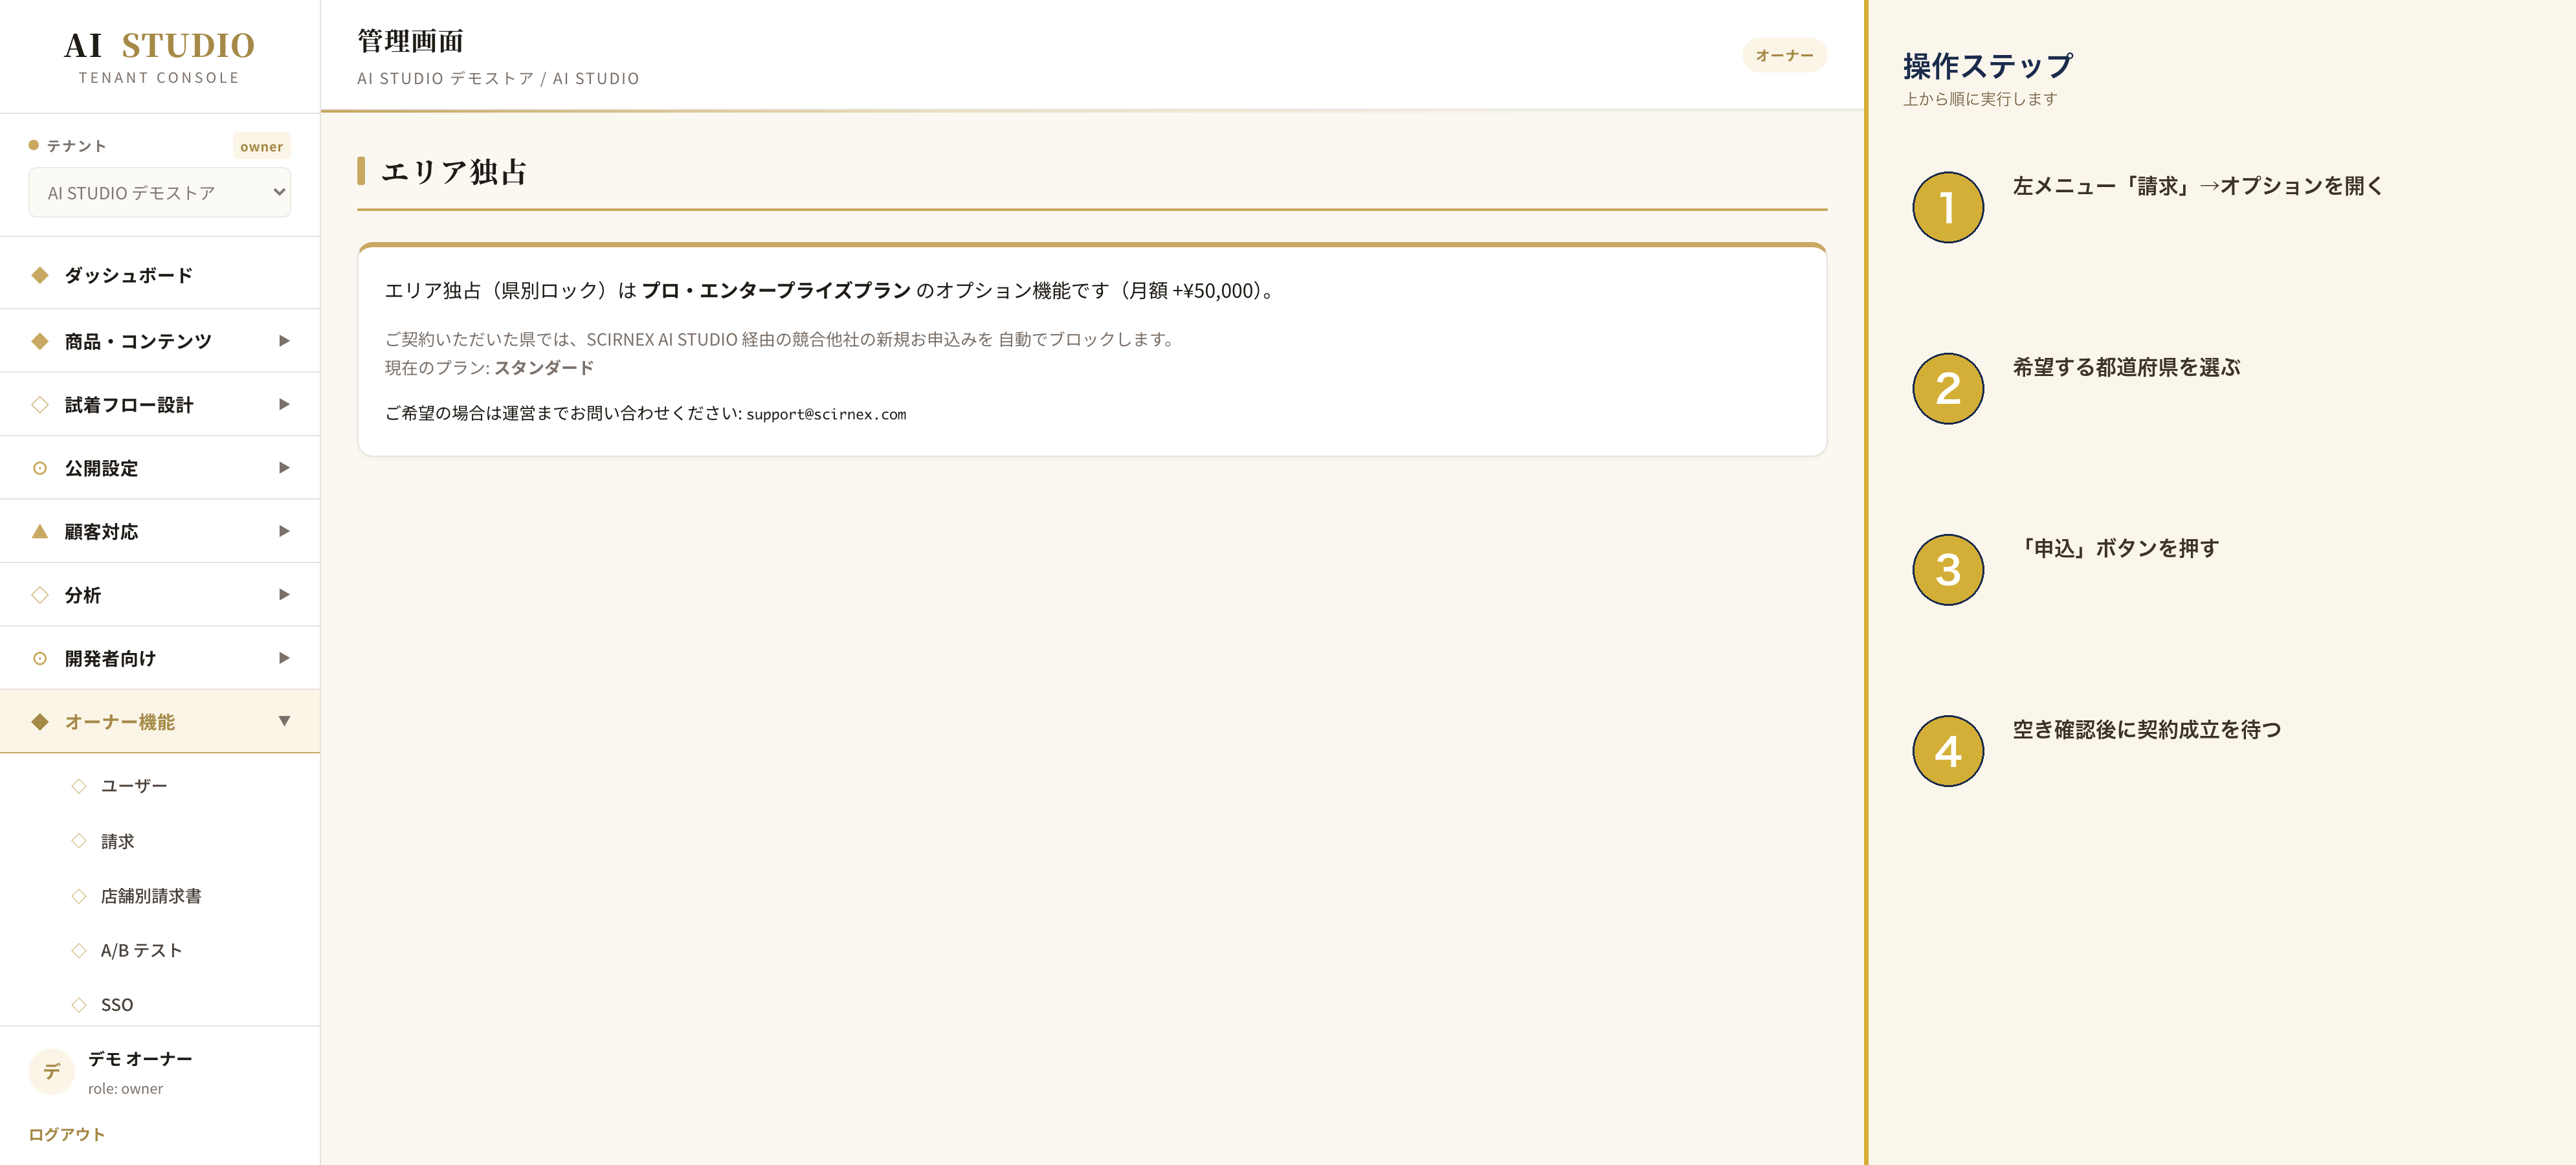Screen dimensions: 2576x1165
Task: Click the 顧客対応 triangle icon
Action: [x=40, y=531]
